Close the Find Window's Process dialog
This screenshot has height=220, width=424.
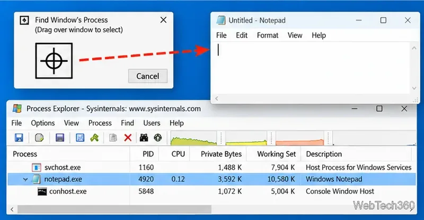[x=163, y=20]
